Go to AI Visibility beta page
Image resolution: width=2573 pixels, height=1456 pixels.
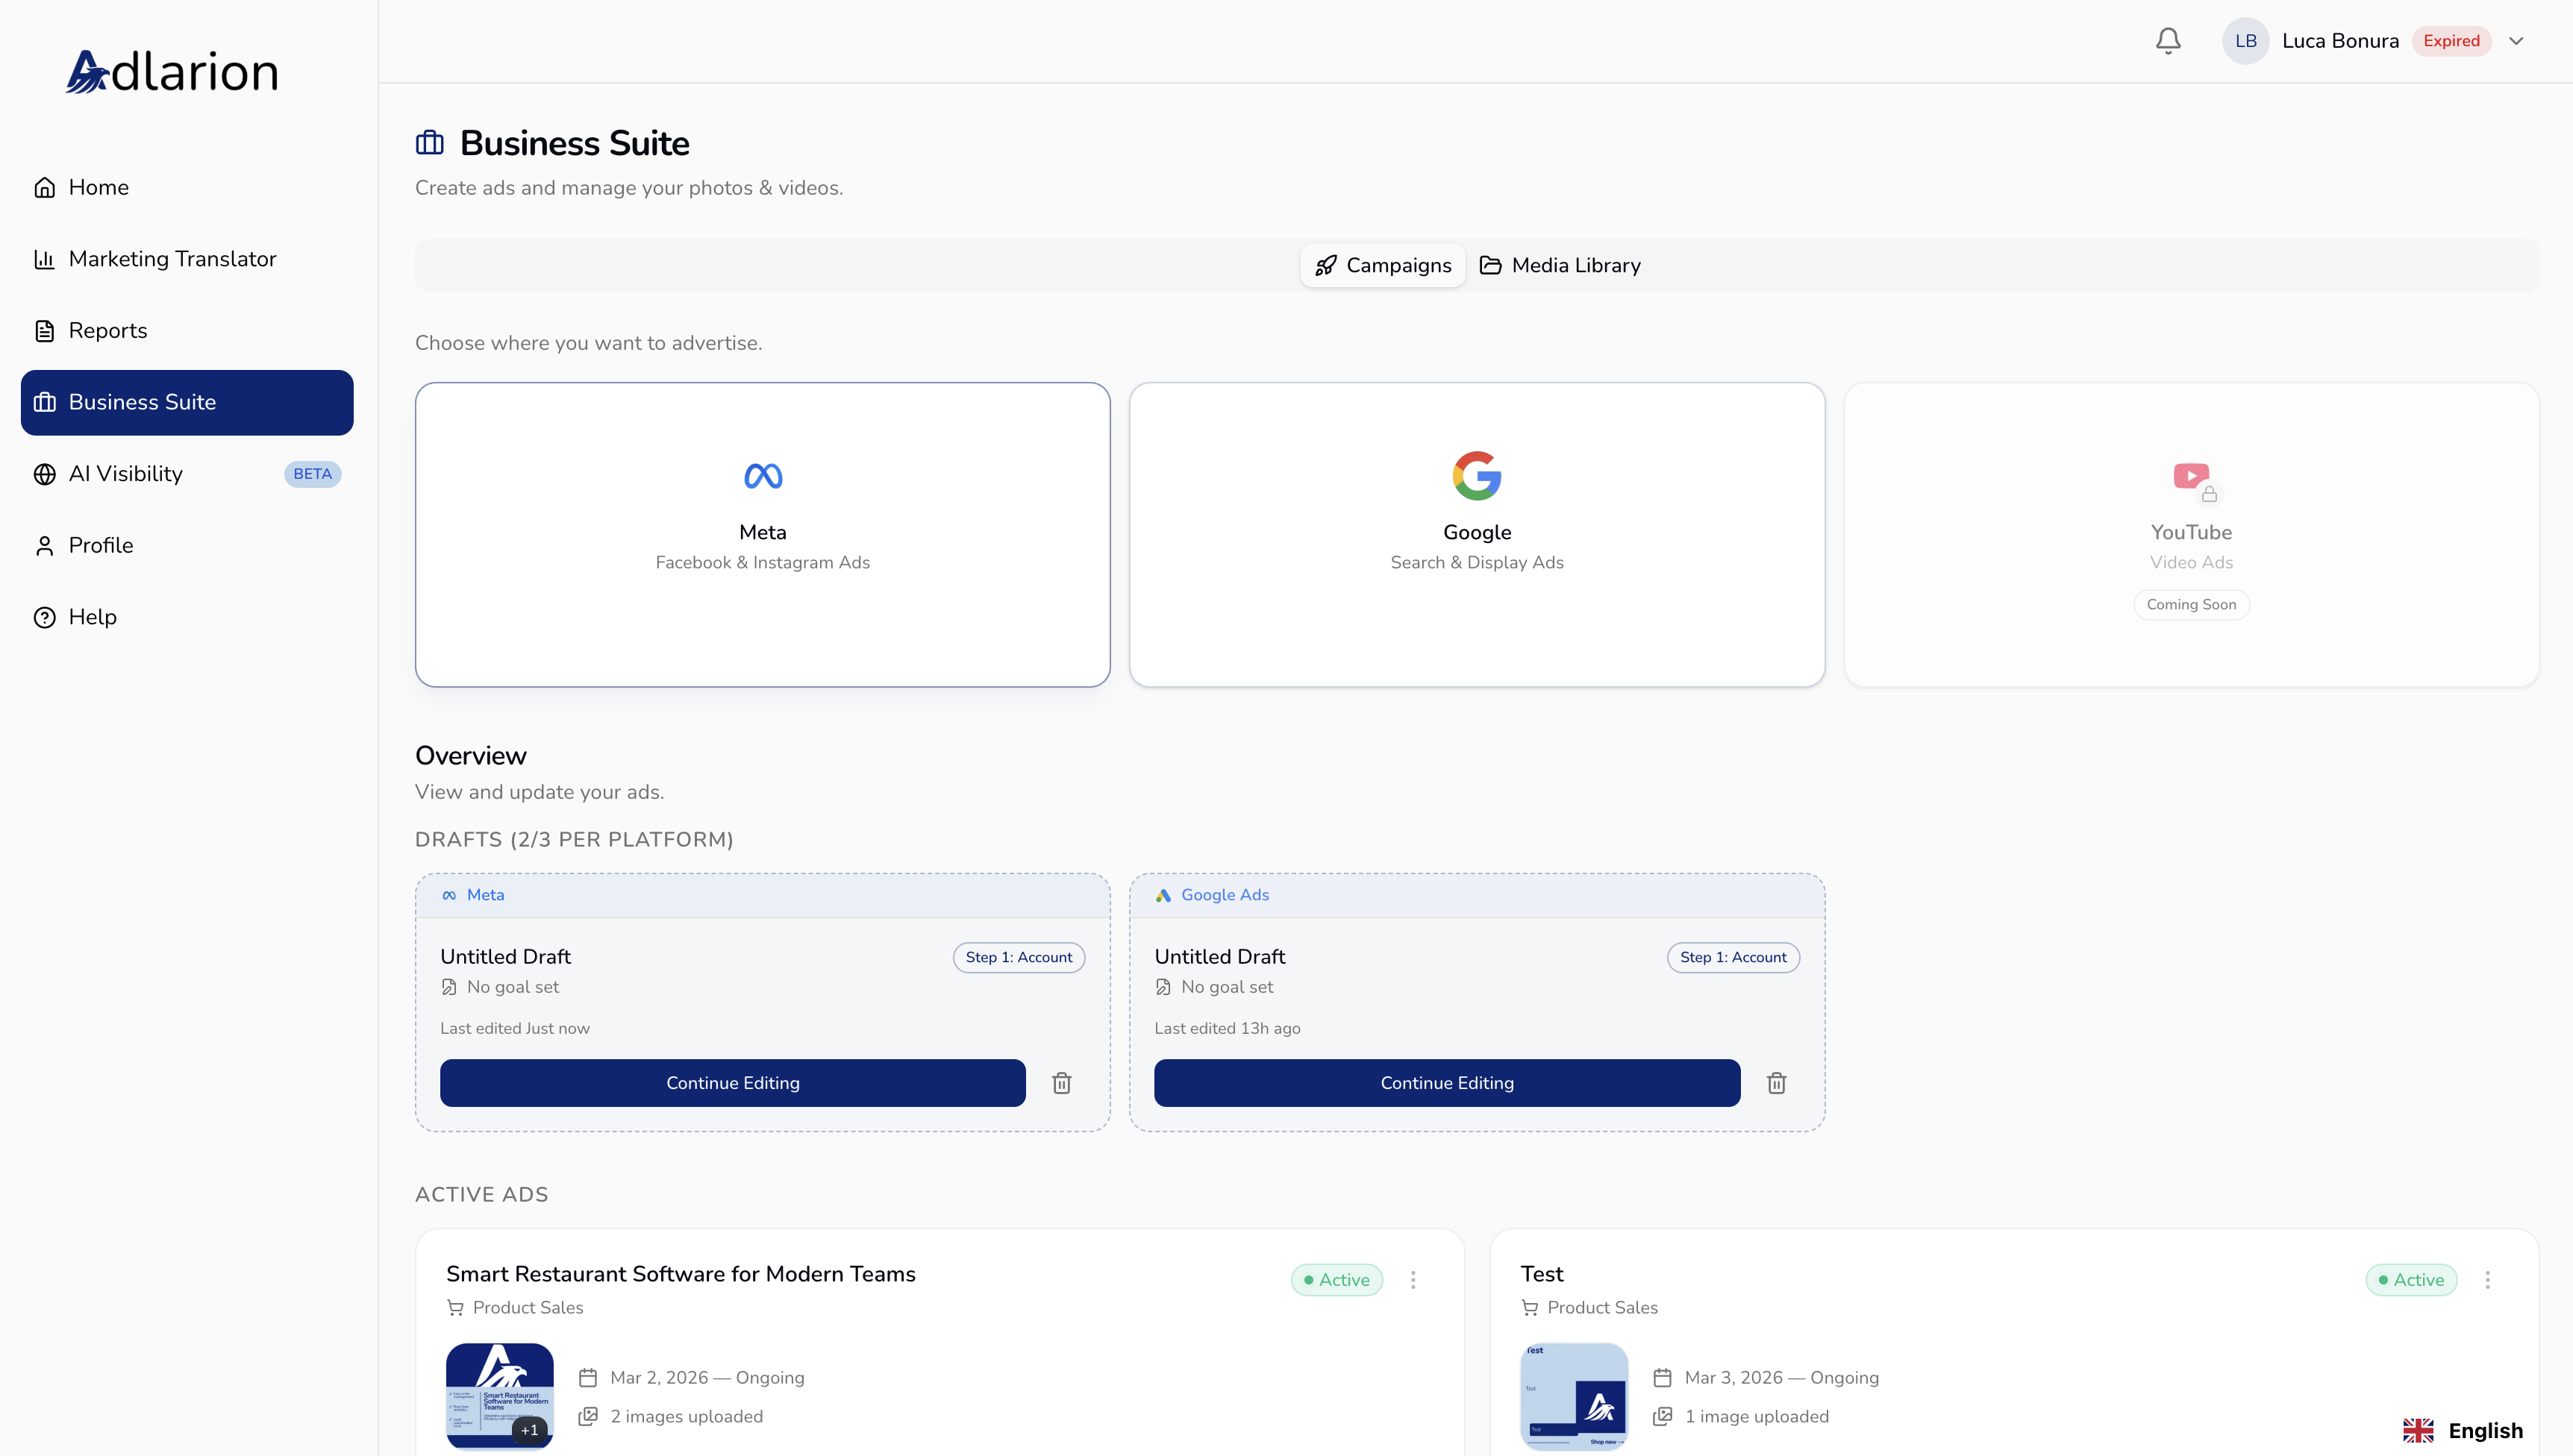click(126, 474)
